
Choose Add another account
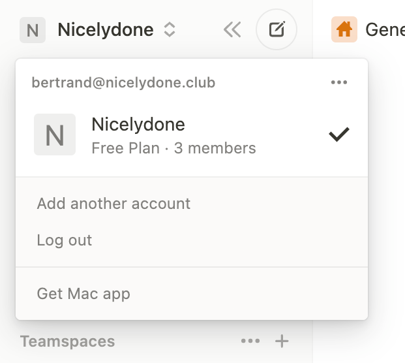113,204
